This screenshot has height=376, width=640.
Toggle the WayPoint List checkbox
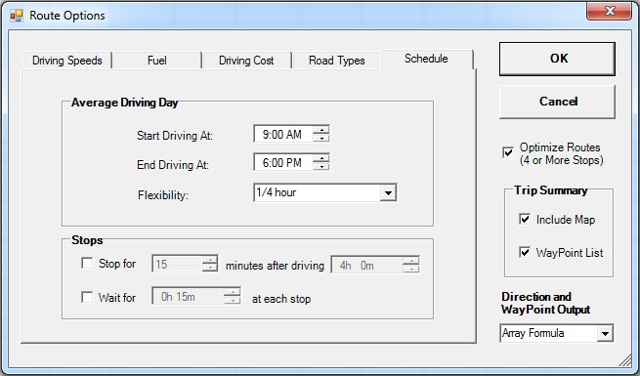525,252
